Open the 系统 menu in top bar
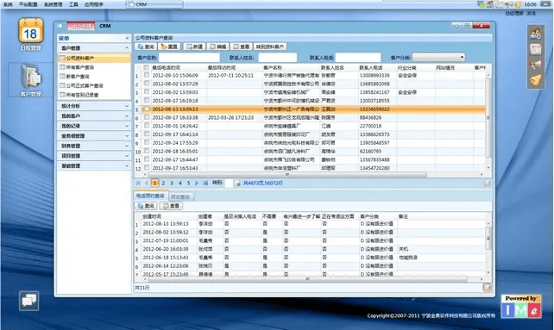Image resolution: width=554 pixels, height=330 pixels. pos(8,4)
